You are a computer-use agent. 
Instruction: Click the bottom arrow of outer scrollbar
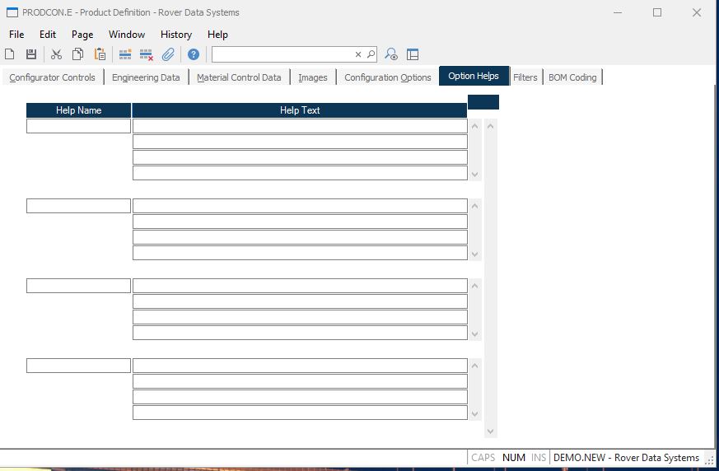(491, 431)
